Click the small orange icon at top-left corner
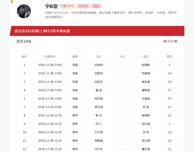 click(12, 1)
